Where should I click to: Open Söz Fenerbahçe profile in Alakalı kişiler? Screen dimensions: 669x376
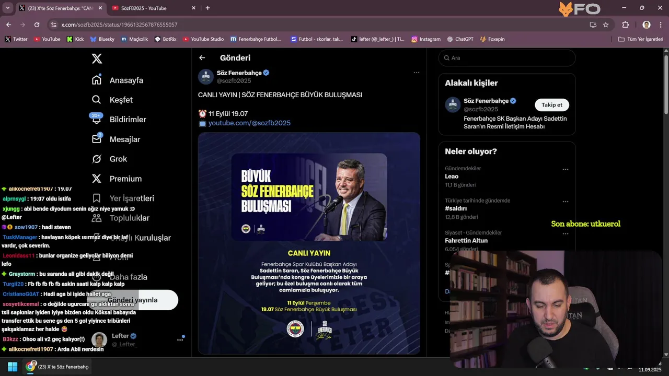coord(486,101)
